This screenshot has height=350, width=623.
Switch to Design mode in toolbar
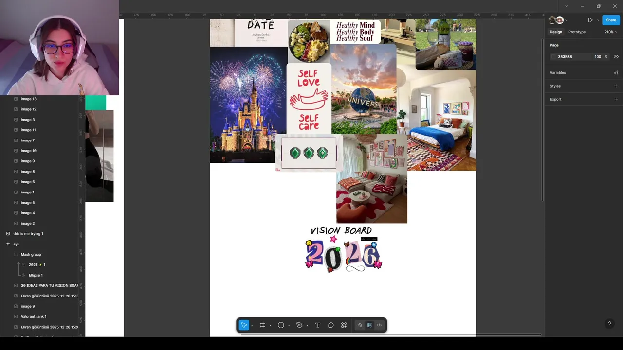pyautogui.click(x=369, y=325)
